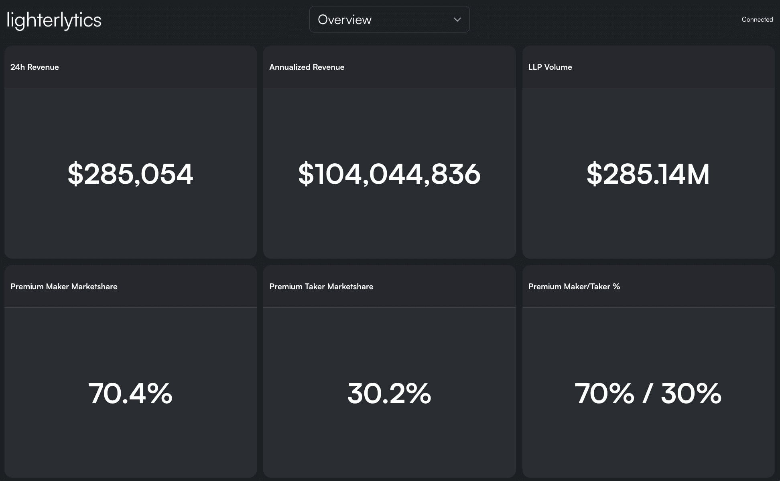Click the LLP Volume panel body
Viewport: 780px width, 481px height.
point(648,225)
